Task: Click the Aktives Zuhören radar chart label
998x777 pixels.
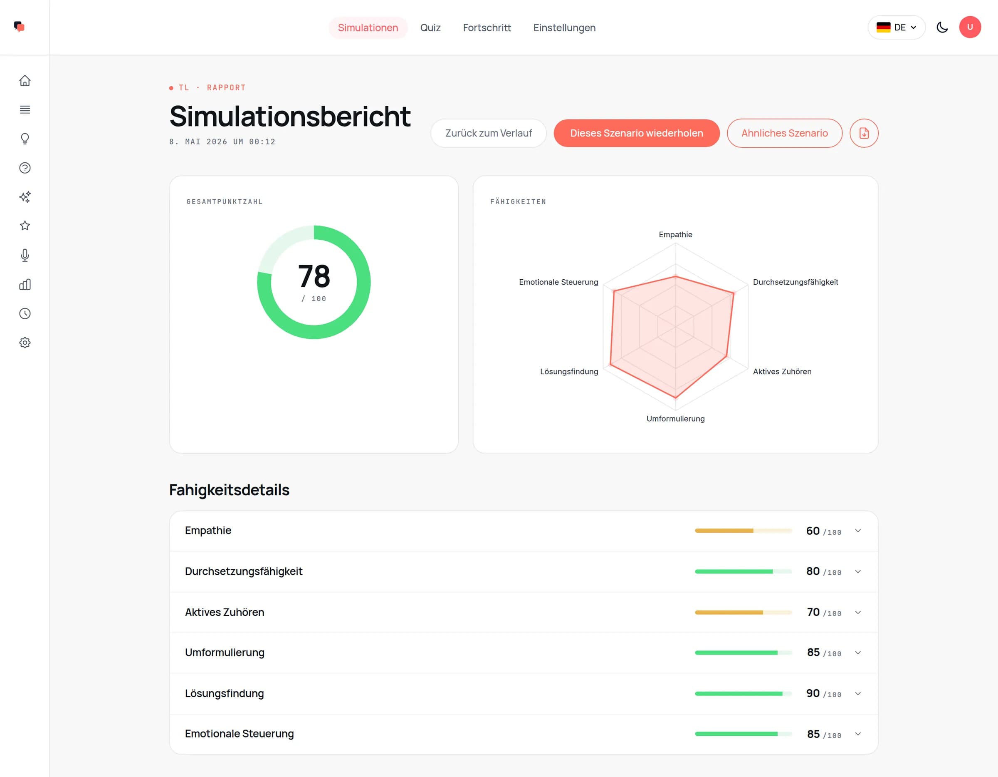Action: [782, 371]
